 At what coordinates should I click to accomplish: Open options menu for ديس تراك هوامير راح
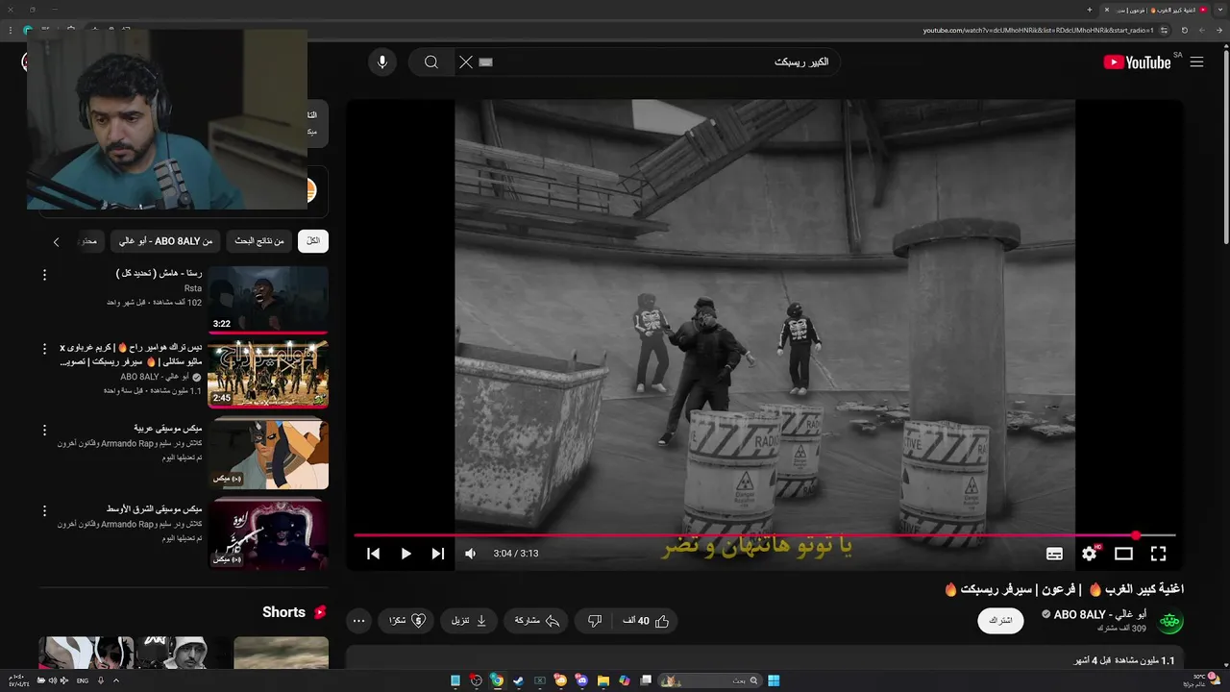pyautogui.click(x=44, y=350)
